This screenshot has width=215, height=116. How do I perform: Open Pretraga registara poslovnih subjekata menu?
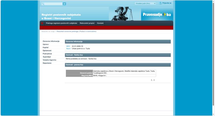click(61, 23)
